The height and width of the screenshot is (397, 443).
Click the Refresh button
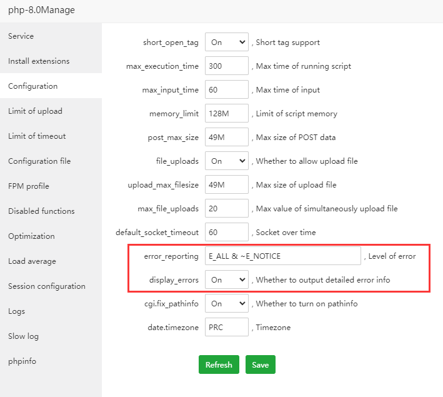219,364
